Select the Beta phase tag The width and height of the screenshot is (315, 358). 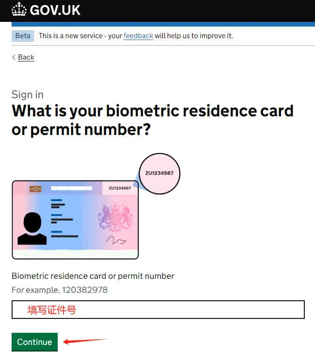tap(23, 36)
